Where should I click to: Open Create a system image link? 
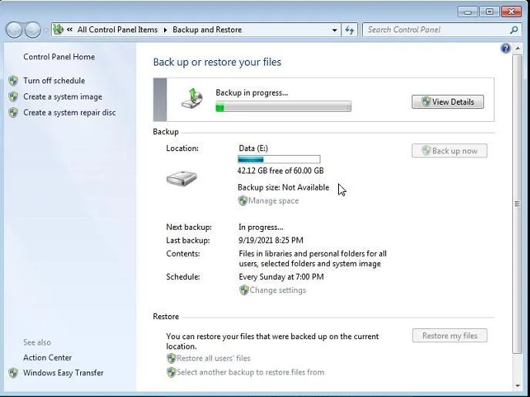point(62,97)
